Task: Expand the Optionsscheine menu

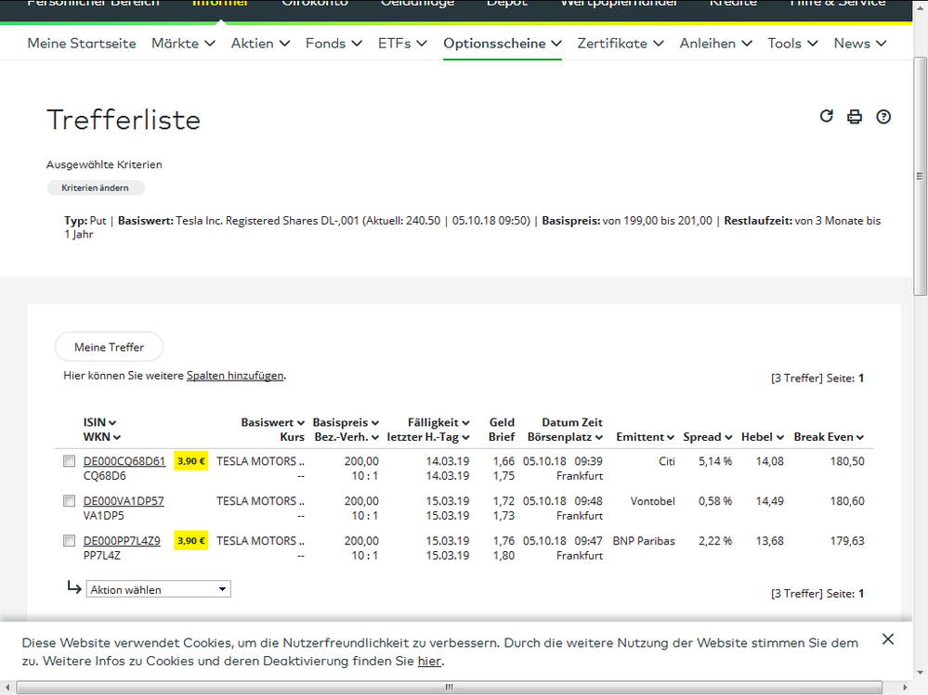Action: [502, 44]
